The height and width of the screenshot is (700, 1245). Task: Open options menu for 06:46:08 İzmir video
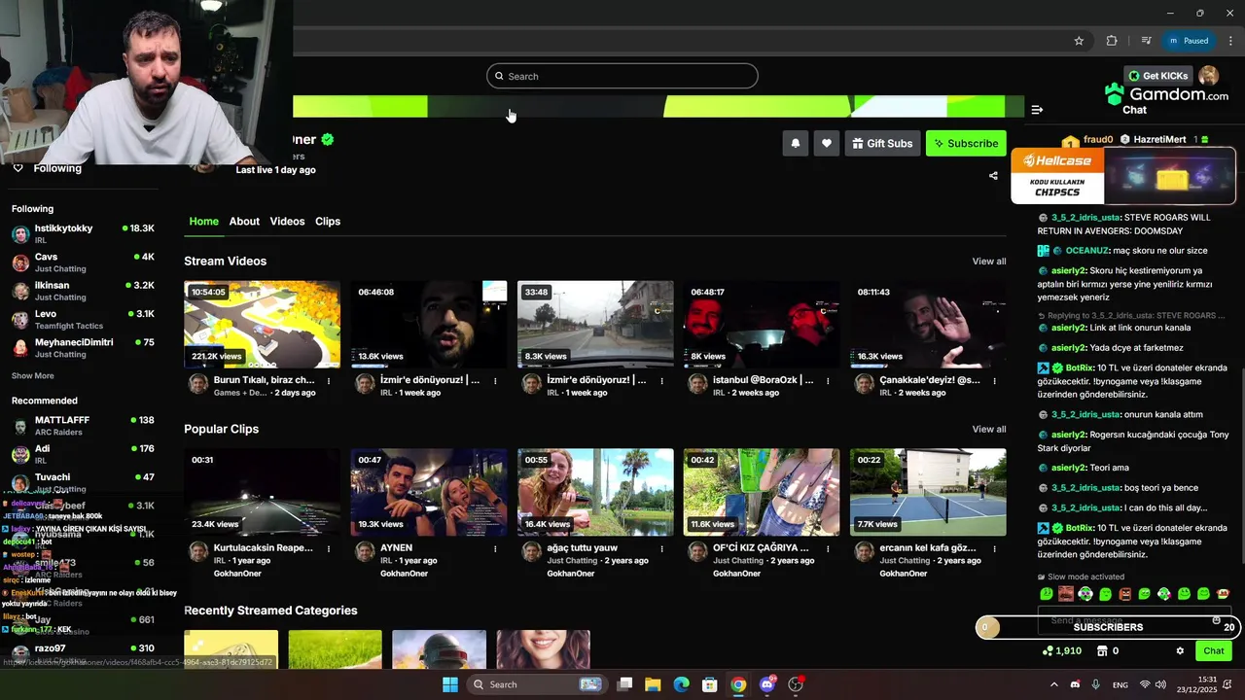coord(495,381)
